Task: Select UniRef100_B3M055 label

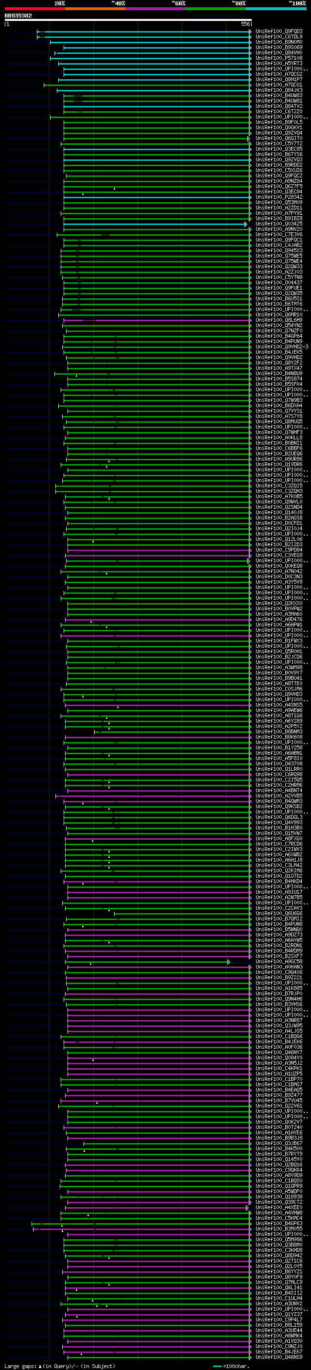Action: tap(278, 1229)
